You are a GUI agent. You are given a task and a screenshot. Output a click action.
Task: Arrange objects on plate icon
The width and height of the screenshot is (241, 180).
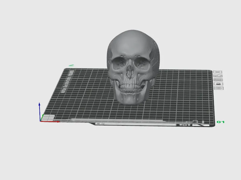click(218, 80)
